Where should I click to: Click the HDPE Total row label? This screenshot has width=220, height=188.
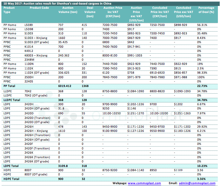[11, 179]
